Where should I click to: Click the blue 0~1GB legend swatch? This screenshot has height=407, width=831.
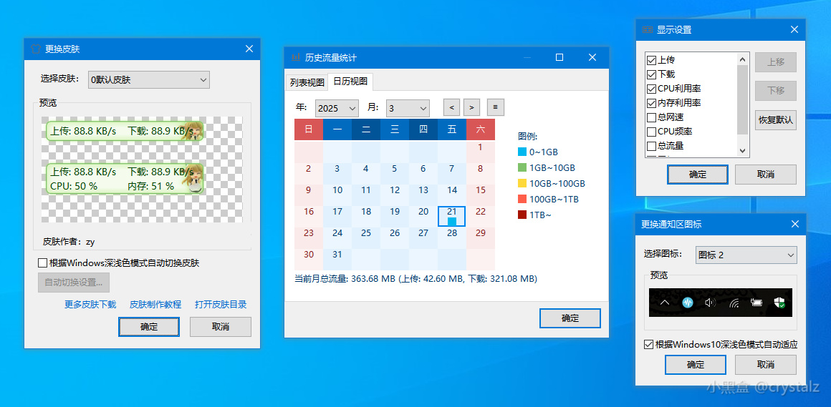[522, 152]
